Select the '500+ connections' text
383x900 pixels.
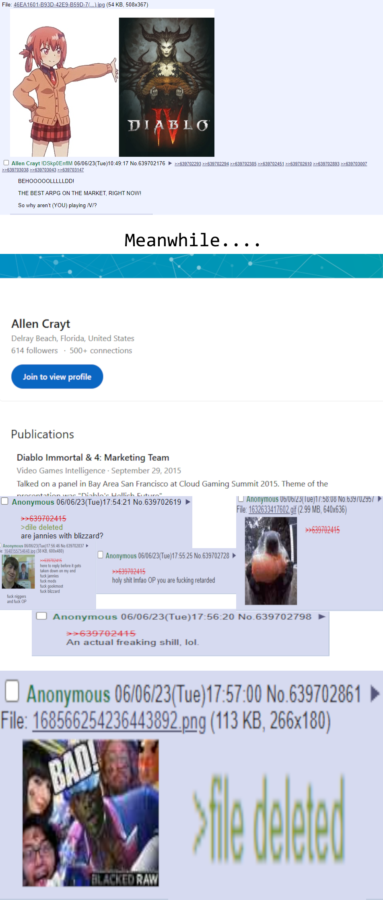click(x=101, y=350)
